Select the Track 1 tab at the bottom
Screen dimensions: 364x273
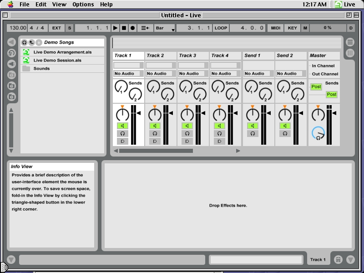(318, 259)
